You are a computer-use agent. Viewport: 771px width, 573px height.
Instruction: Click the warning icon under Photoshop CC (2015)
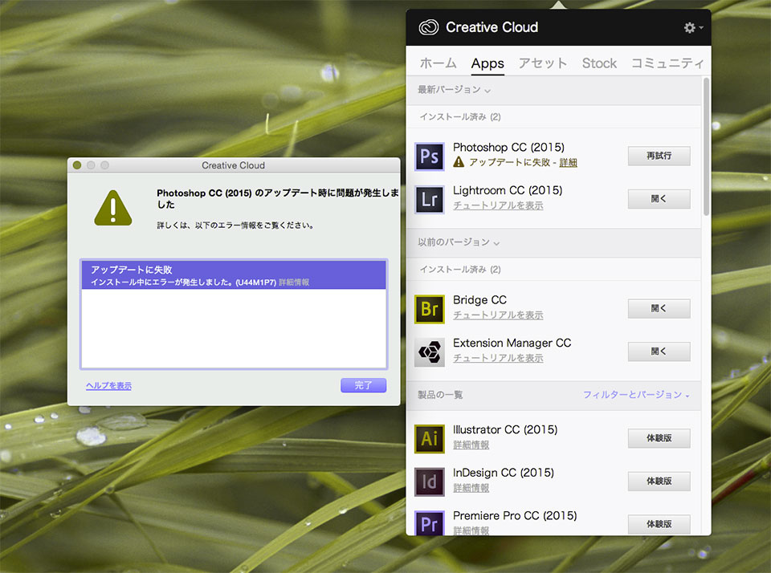pyautogui.click(x=459, y=161)
